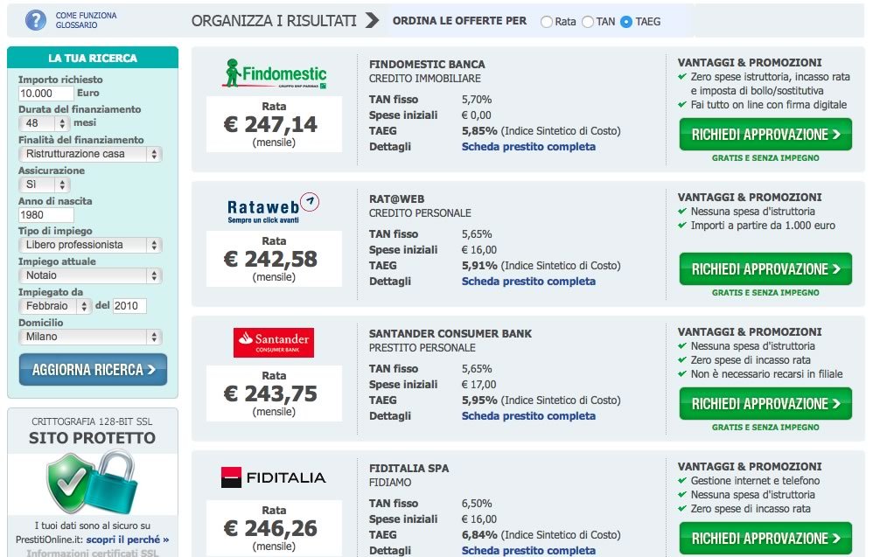
Task: Click the question mark help icon
Action: pyautogui.click(x=36, y=19)
